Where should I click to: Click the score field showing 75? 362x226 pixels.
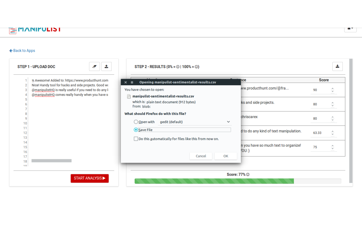pyautogui.click(x=324, y=147)
